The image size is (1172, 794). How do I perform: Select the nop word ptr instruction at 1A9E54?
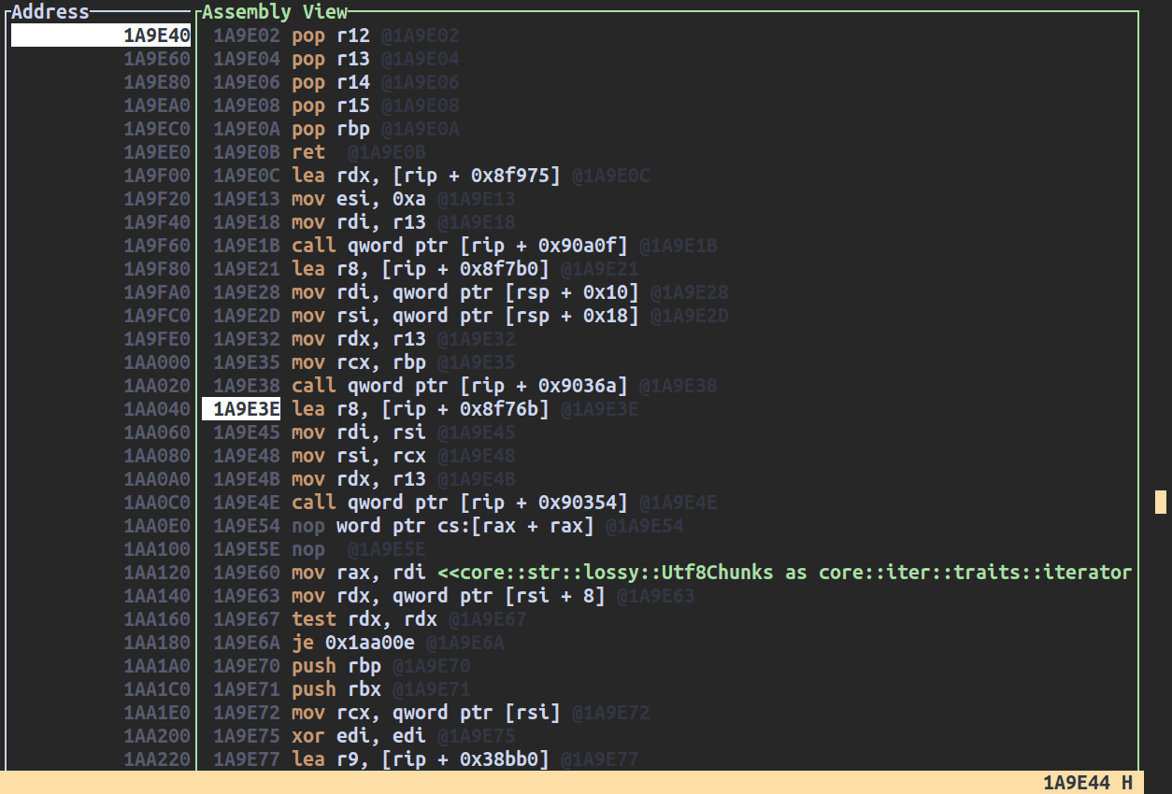pyautogui.click(x=443, y=526)
